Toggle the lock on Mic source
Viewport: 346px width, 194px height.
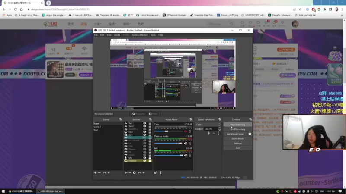click(150, 158)
